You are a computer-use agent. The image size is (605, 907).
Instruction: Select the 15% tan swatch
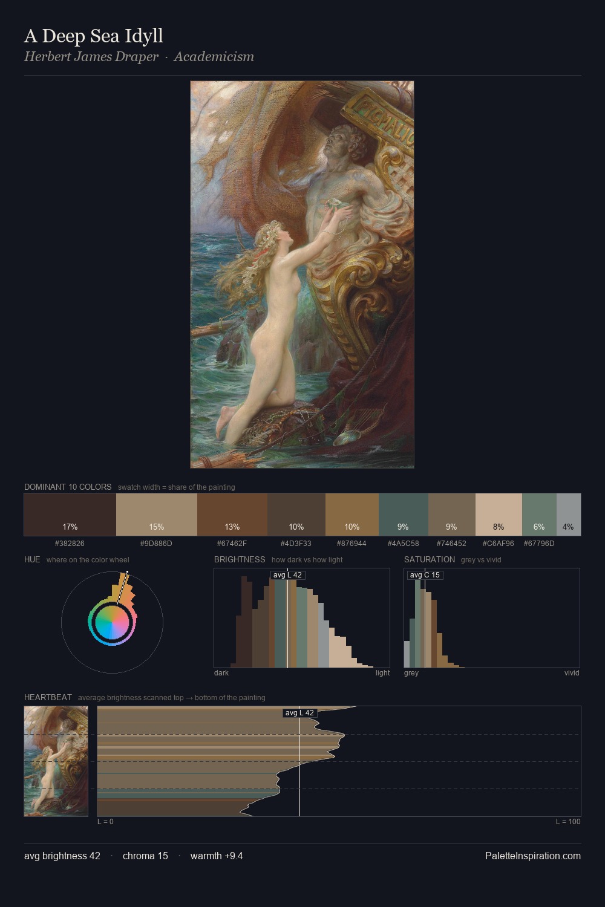coord(157,515)
